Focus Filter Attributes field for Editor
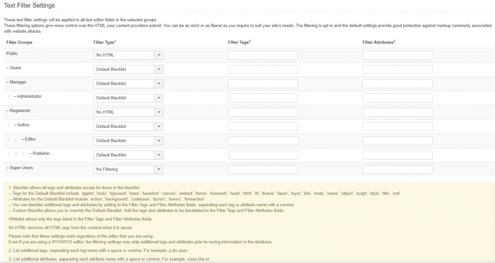 point(398,141)
